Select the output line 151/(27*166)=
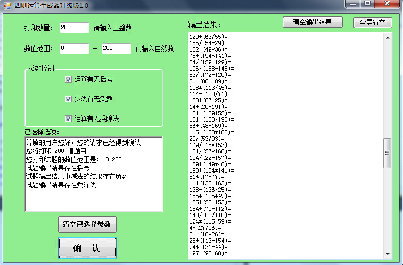403x265 pixels. [x=210, y=151]
